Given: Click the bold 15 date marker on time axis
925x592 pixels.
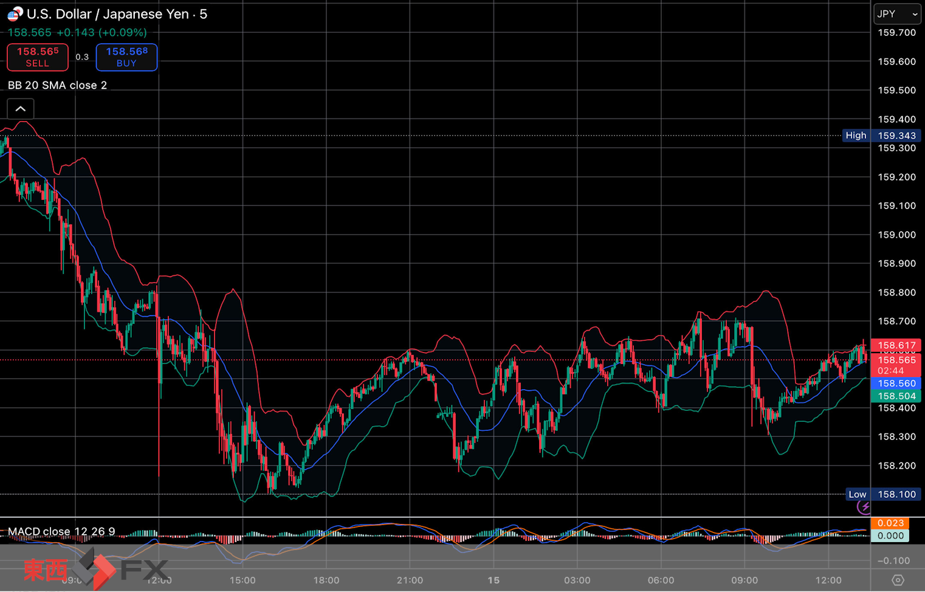Looking at the screenshot, I should (x=493, y=580).
